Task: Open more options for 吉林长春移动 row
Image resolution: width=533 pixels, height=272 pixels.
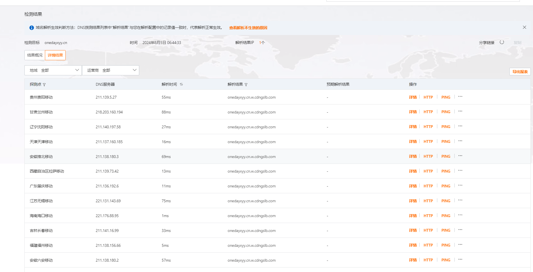Action: (x=460, y=230)
